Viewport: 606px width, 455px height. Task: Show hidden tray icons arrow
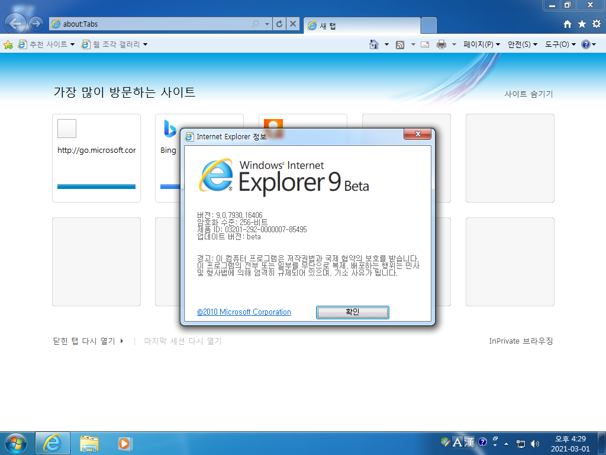point(507,444)
